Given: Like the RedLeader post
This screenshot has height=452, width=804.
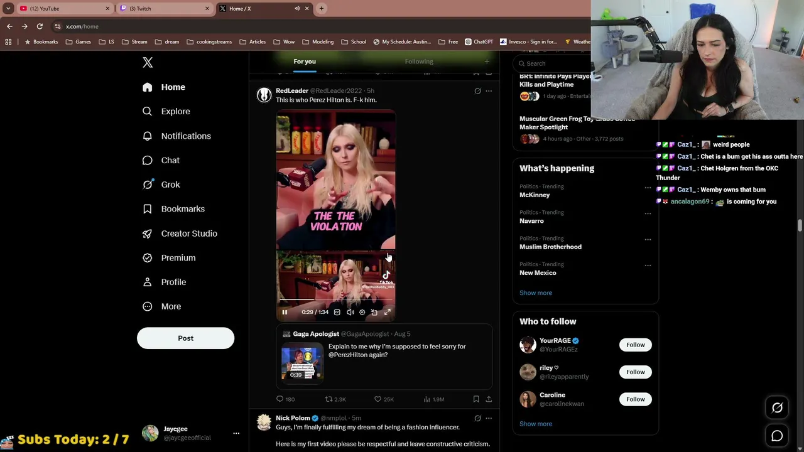Looking at the screenshot, I should coord(384,399).
